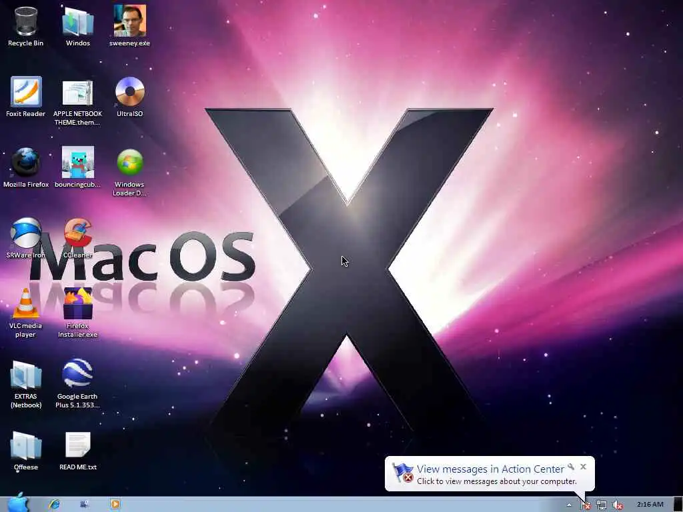This screenshot has width=683, height=512.
Task: Click the Show desktop button
Action: point(678,504)
